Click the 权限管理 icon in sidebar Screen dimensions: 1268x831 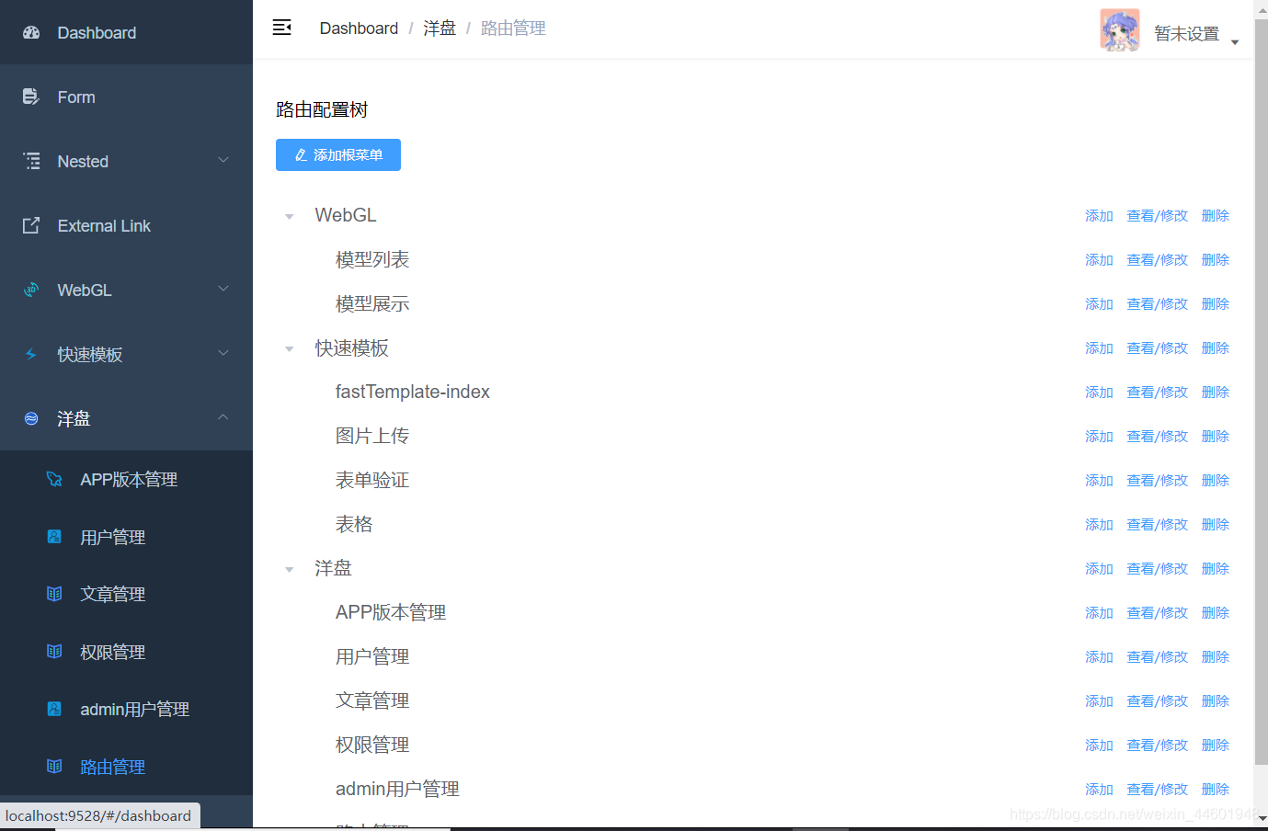tap(54, 652)
